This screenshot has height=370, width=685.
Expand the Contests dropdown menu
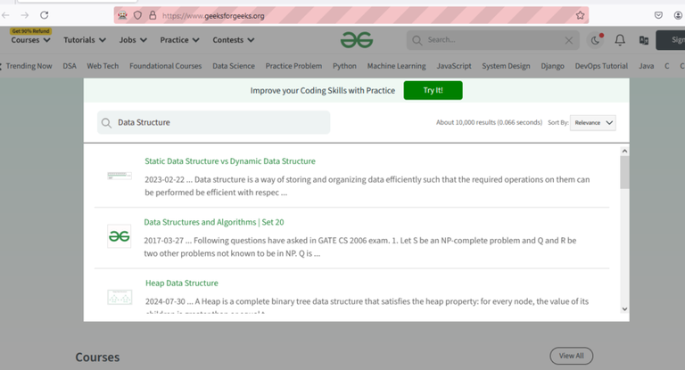[234, 40]
